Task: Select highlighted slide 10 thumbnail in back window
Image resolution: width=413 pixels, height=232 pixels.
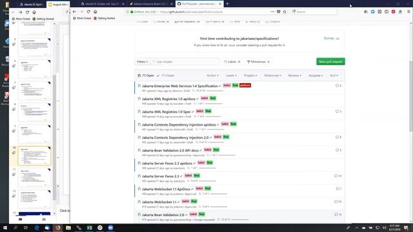Action: tap(34, 156)
